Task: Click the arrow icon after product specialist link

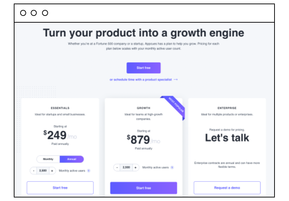Action: tap(176, 80)
